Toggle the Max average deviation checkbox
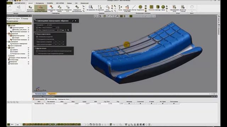The image size is (227, 127). pyautogui.click(x=37, y=30)
